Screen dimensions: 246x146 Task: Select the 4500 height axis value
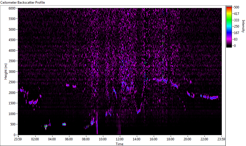[12, 40]
